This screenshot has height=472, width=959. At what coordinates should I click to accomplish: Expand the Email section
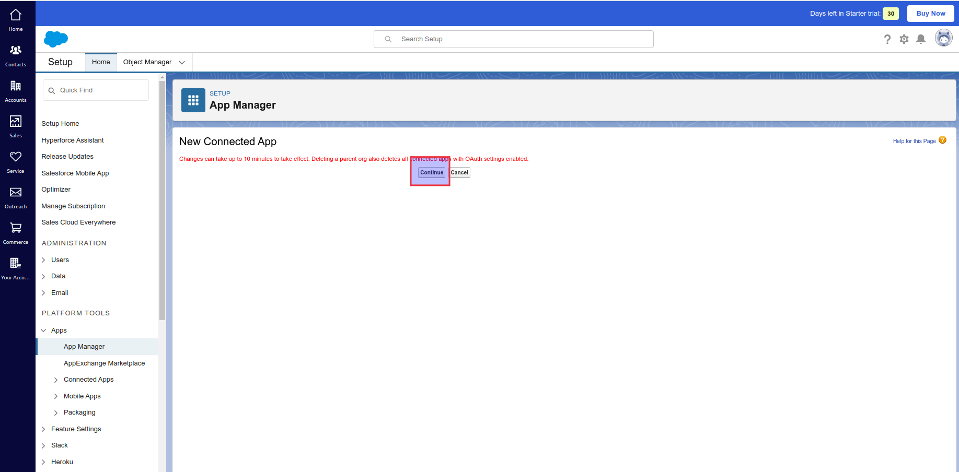pyautogui.click(x=43, y=293)
